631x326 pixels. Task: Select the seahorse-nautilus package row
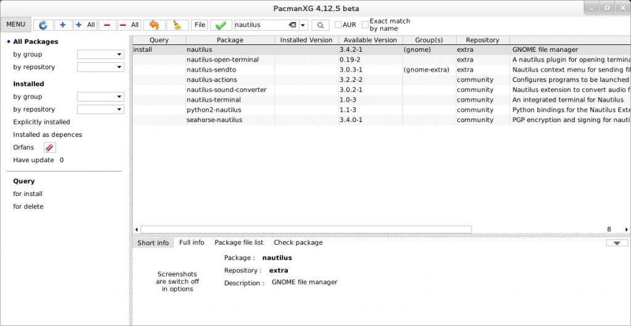click(381, 120)
